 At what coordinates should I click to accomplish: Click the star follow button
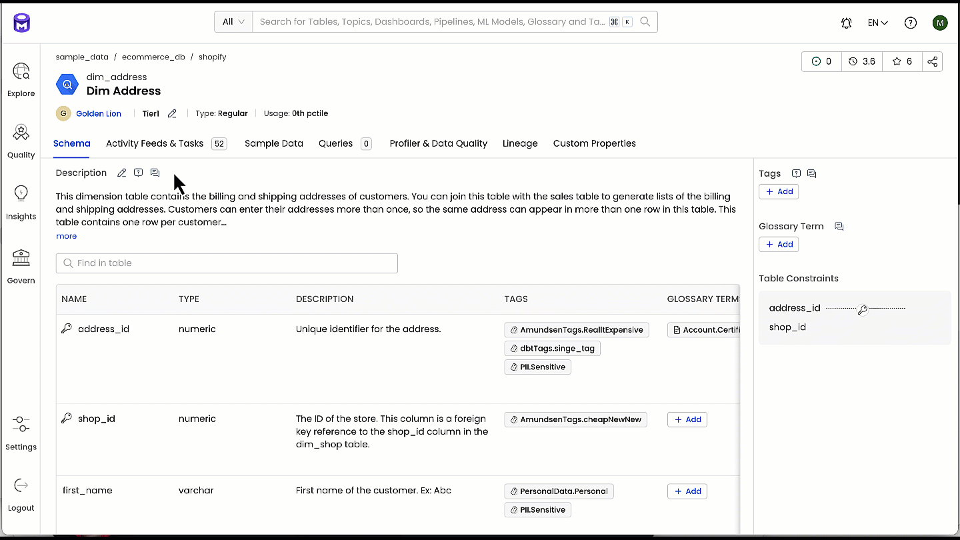902,61
